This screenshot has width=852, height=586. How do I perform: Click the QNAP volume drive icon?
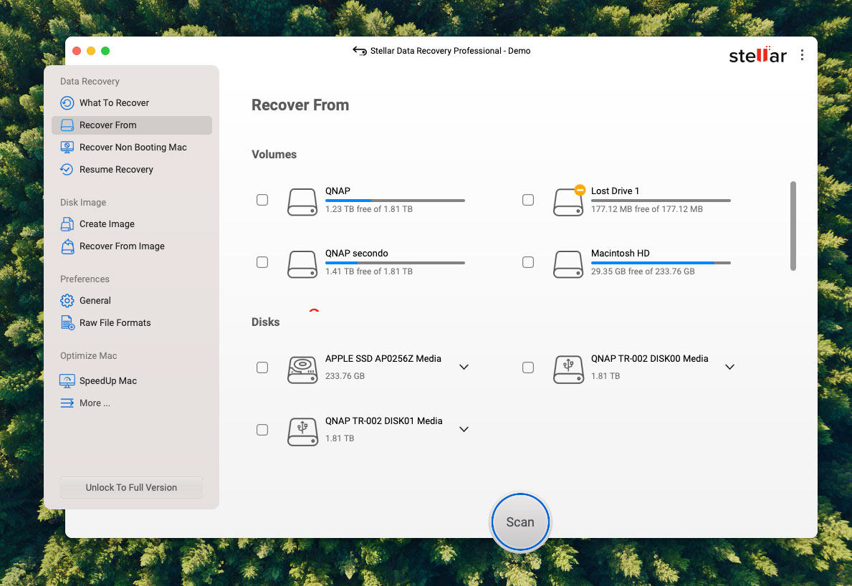(x=302, y=202)
